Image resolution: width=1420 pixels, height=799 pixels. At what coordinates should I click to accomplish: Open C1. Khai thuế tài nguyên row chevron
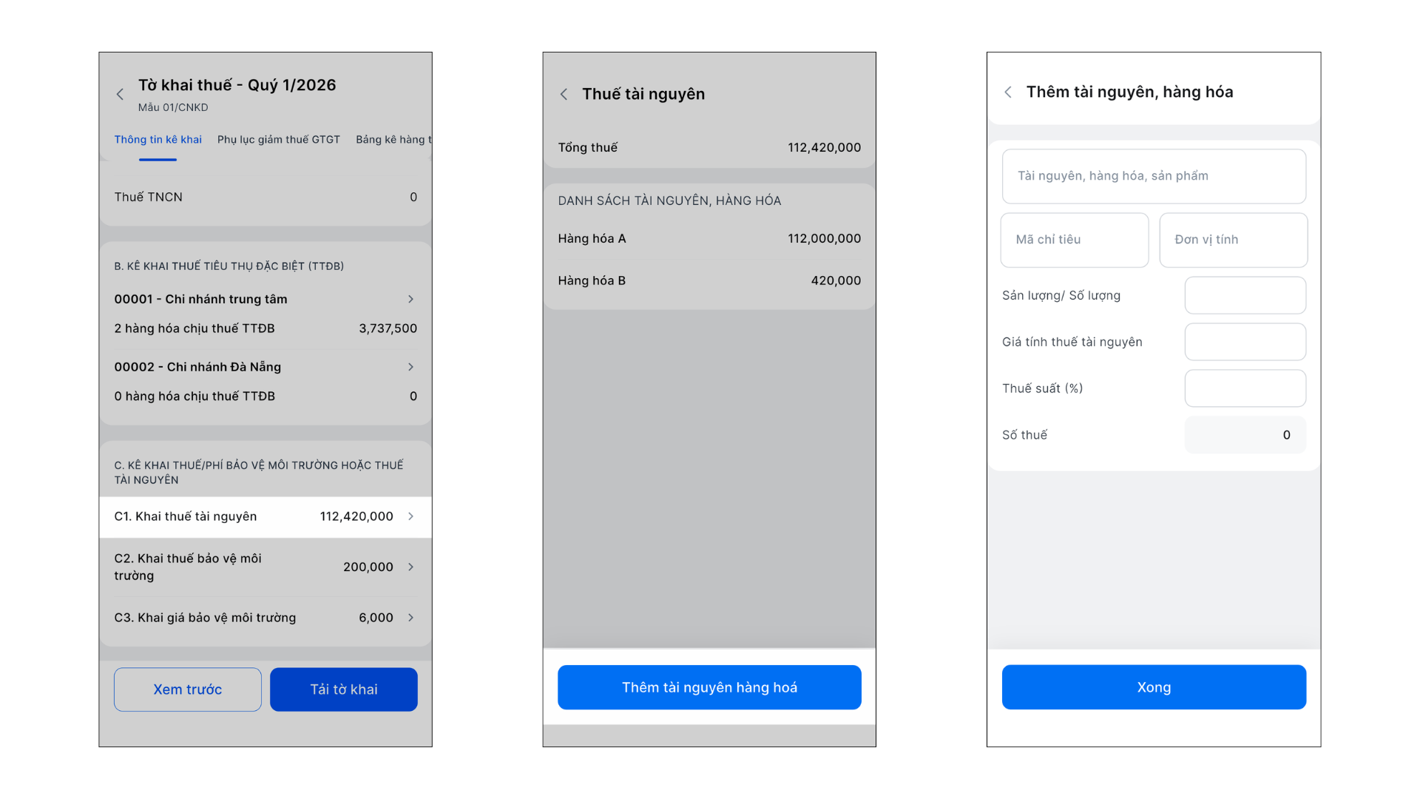[x=411, y=516]
